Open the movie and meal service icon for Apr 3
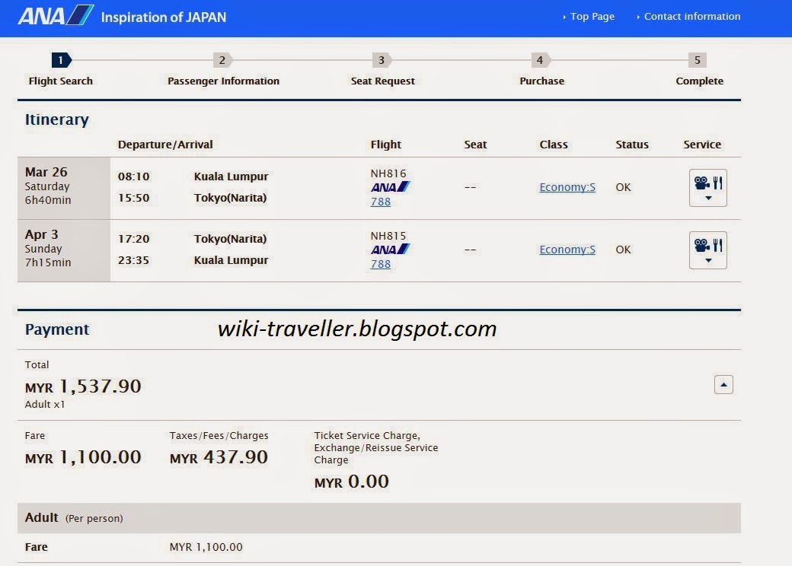Image resolution: width=792 pixels, height=566 pixels. point(707,243)
